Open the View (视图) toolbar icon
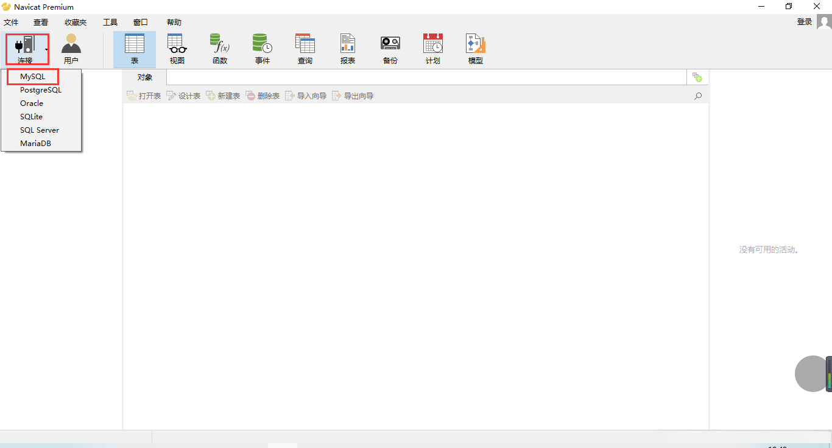This screenshot has width=832, height=448. pos(177,49)
